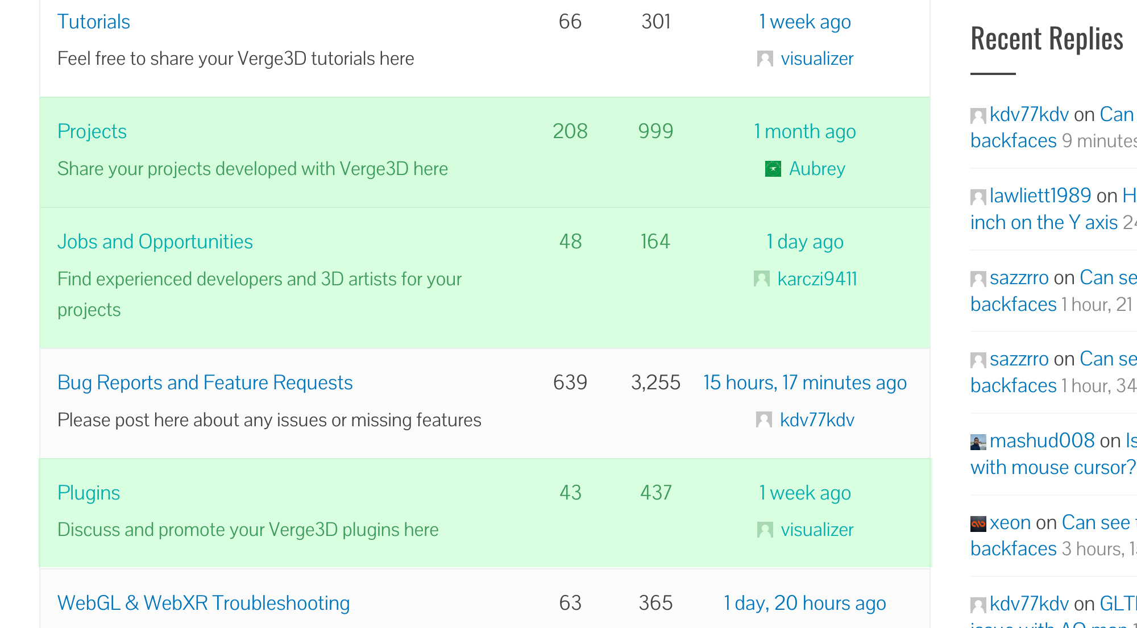Open the Plugins forum
The height and width of the screenshot is (628, 1137).
89,493
